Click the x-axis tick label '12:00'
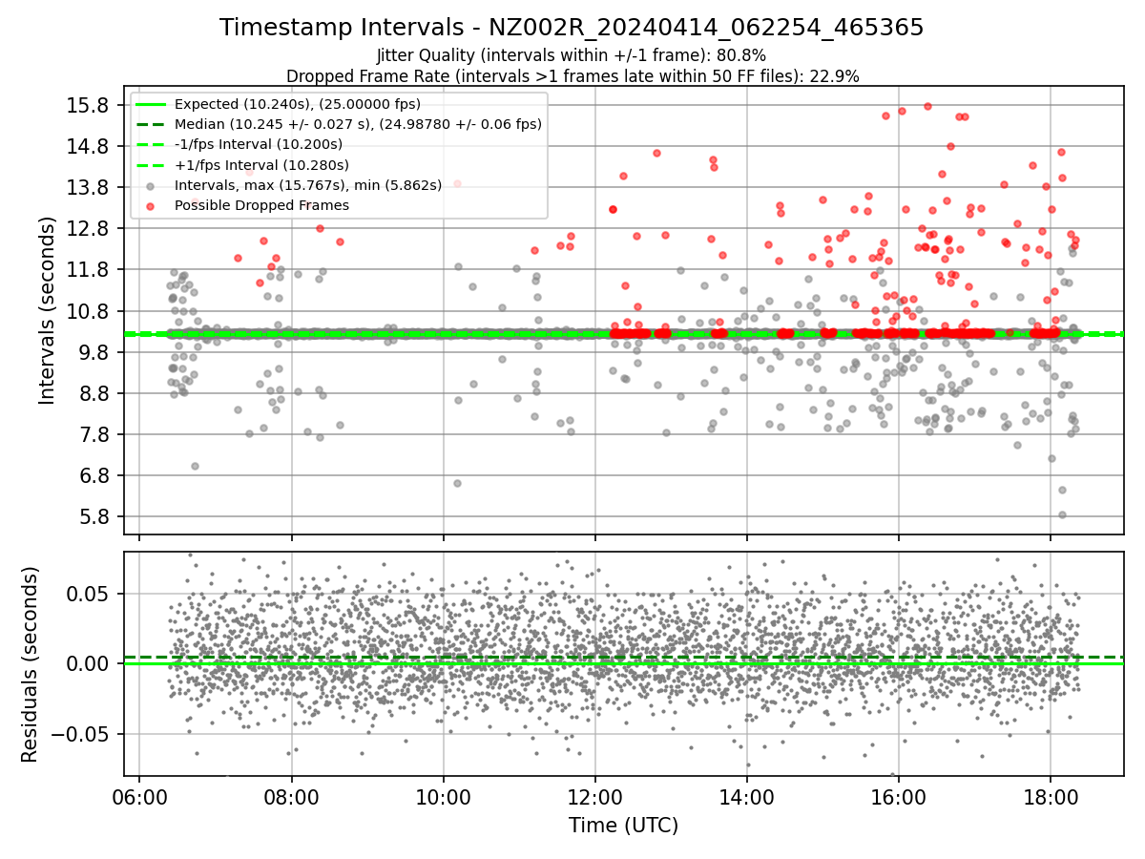1145x859 pixels. (x=594, y=796)
